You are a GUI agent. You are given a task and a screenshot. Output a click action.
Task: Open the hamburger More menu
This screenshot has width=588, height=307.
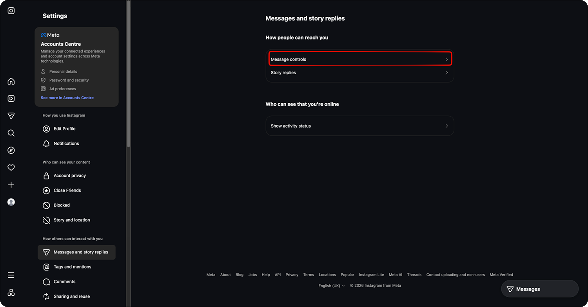click(11, 275)
